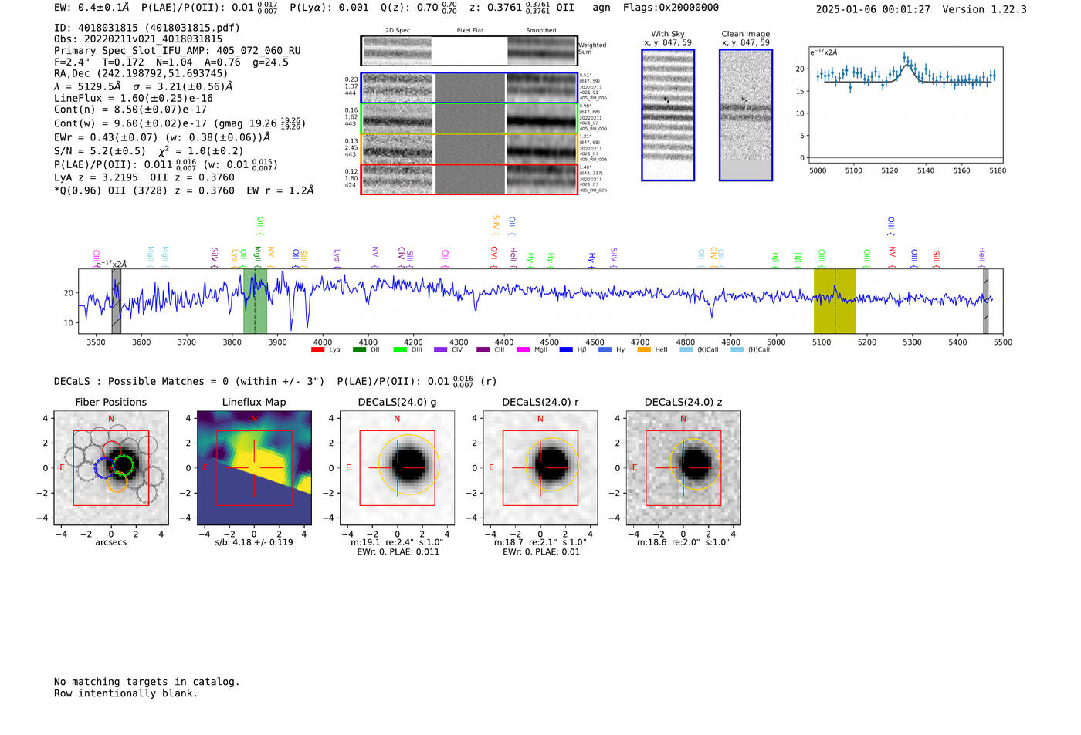
Task: Click the Smoothed column header
Action: tap(541, 31)
